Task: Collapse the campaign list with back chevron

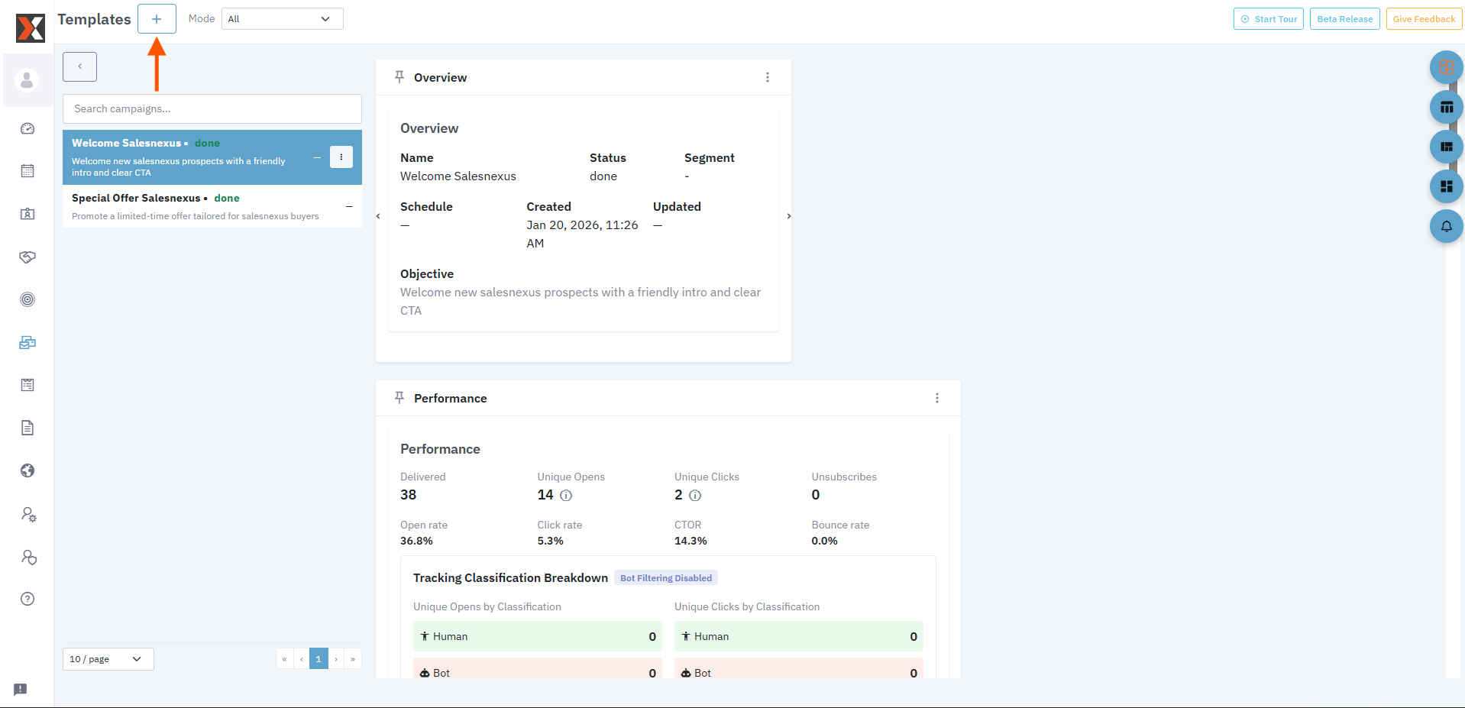Action: (x=79, y=66)
